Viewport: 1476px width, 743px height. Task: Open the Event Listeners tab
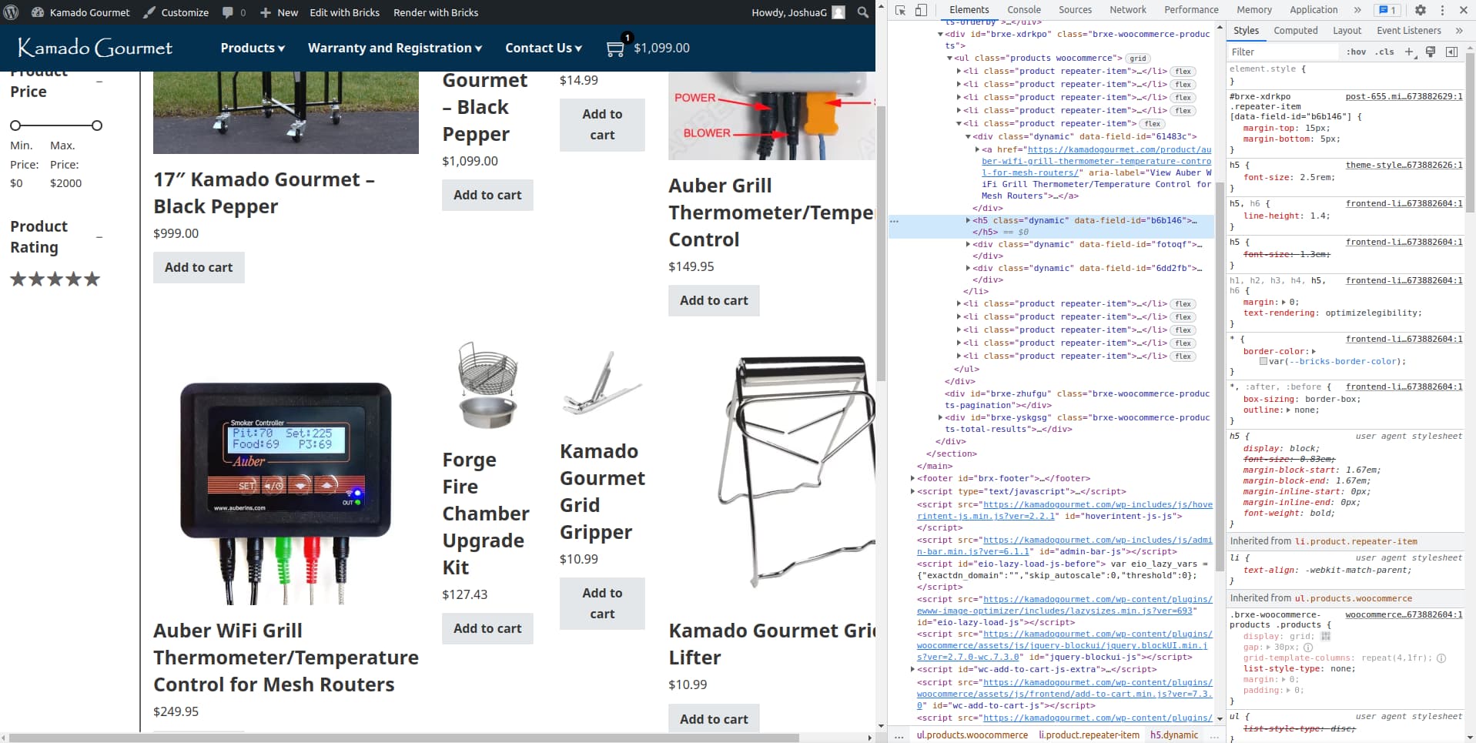click(1409, 31)
